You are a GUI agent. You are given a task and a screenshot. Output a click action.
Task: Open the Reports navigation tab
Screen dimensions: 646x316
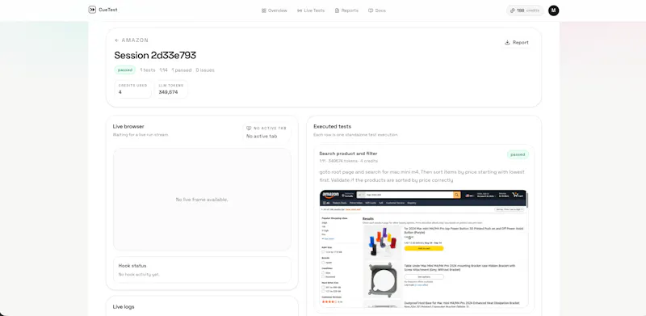click(x=346, y=11)
